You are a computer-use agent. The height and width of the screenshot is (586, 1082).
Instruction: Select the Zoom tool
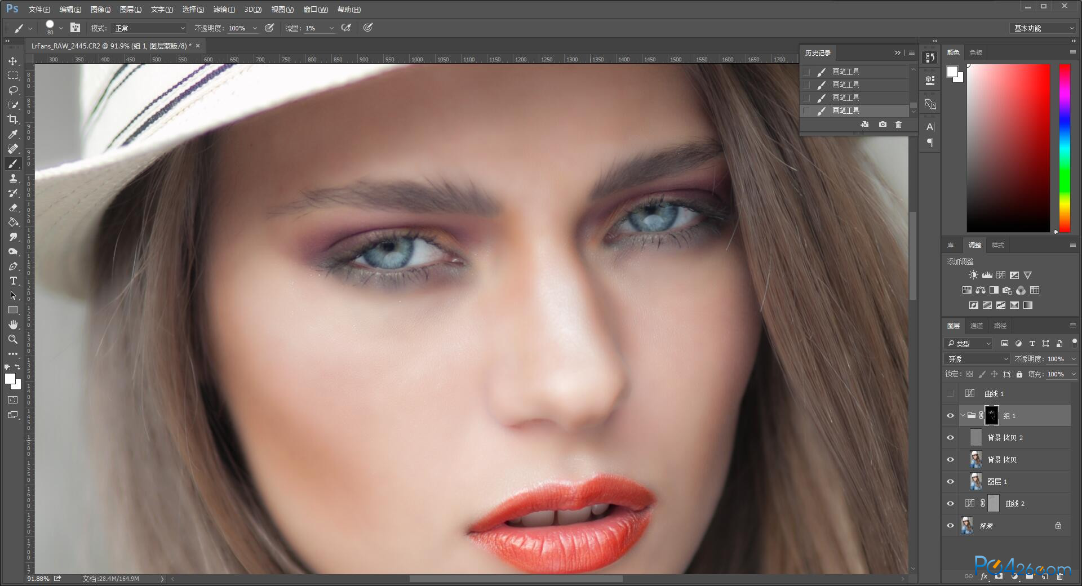click(13, 339)
